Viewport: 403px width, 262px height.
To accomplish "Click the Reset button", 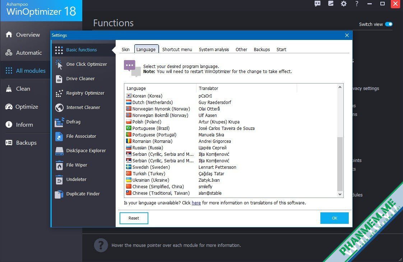I will click(134, 218).
